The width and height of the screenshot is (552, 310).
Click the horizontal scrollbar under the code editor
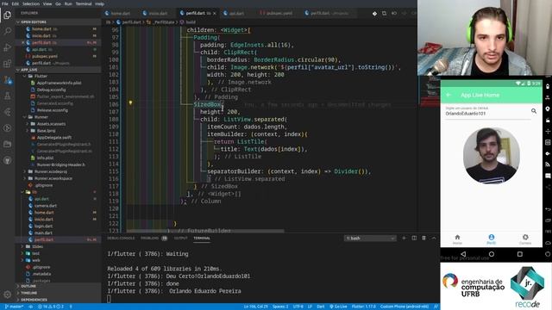205,231
